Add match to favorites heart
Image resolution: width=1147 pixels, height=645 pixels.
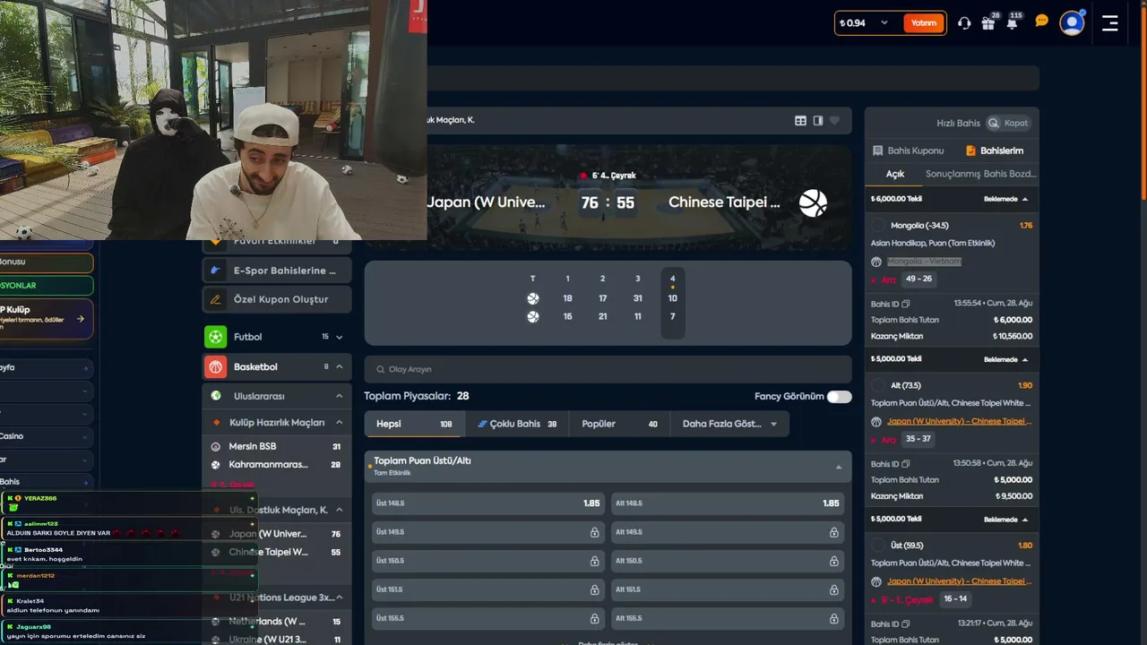[835, 121]
